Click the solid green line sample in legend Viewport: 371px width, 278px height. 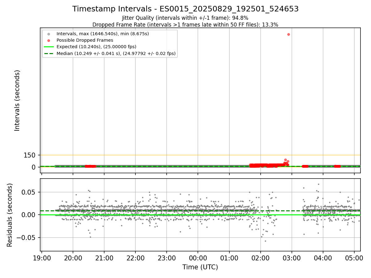tap(49, 47)
